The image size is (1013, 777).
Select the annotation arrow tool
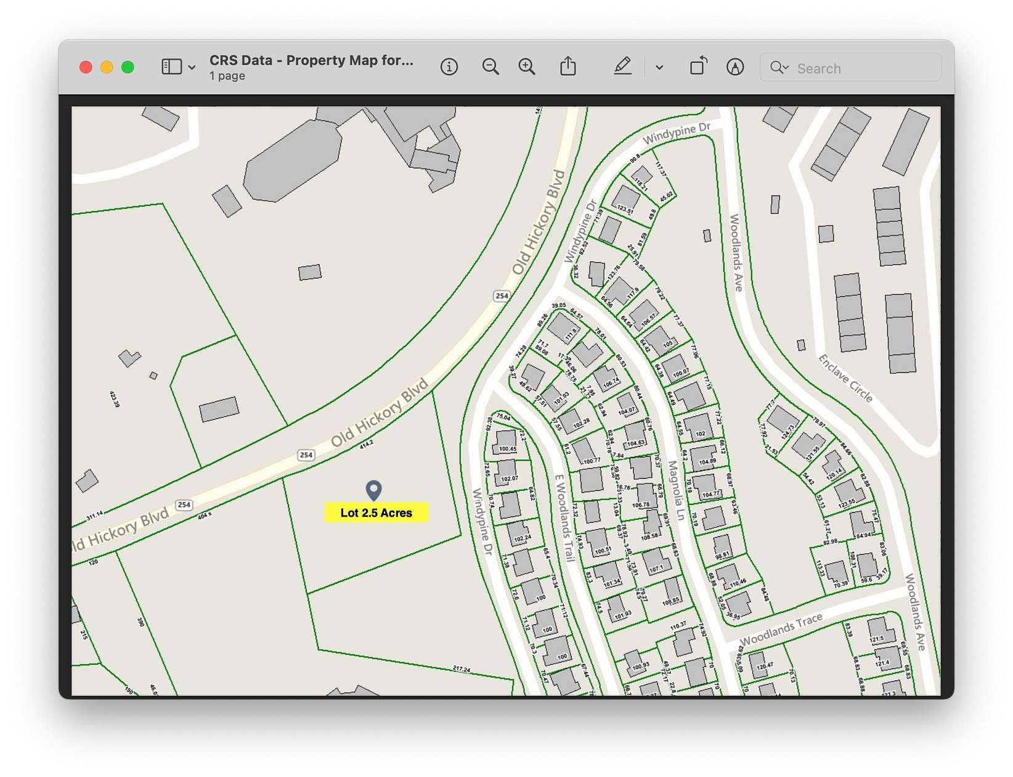(737, 67)
